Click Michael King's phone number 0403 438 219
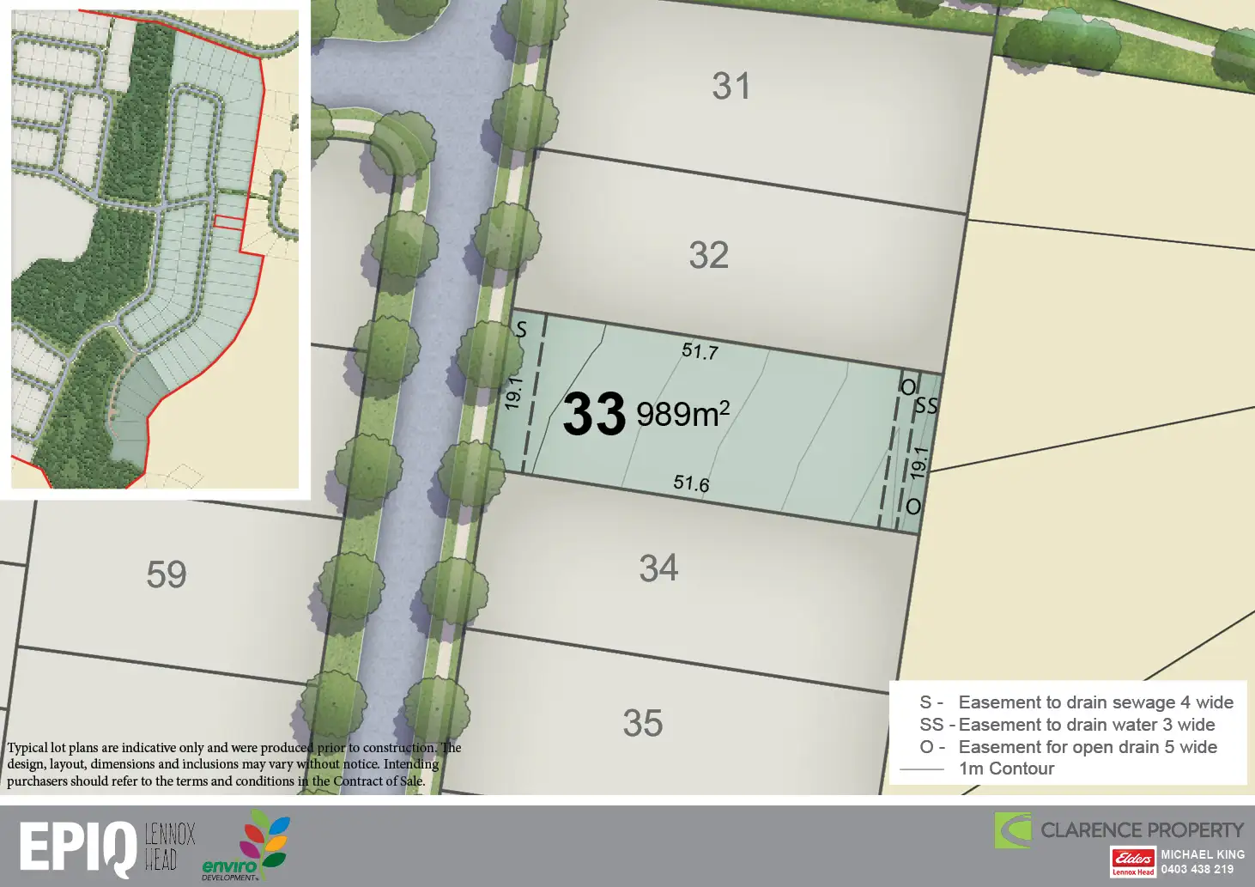 [x=1197, y=869]
